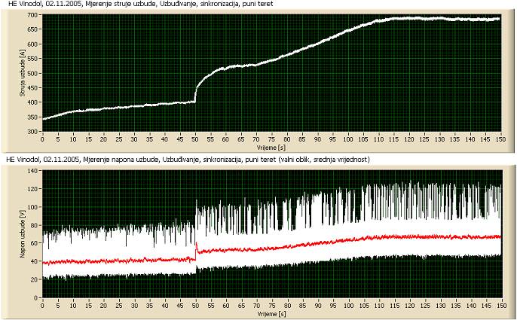This screenshot has width=517, height=320.
Task: Click the 75 tick on bottom time axis
Action: coord(271,306)
